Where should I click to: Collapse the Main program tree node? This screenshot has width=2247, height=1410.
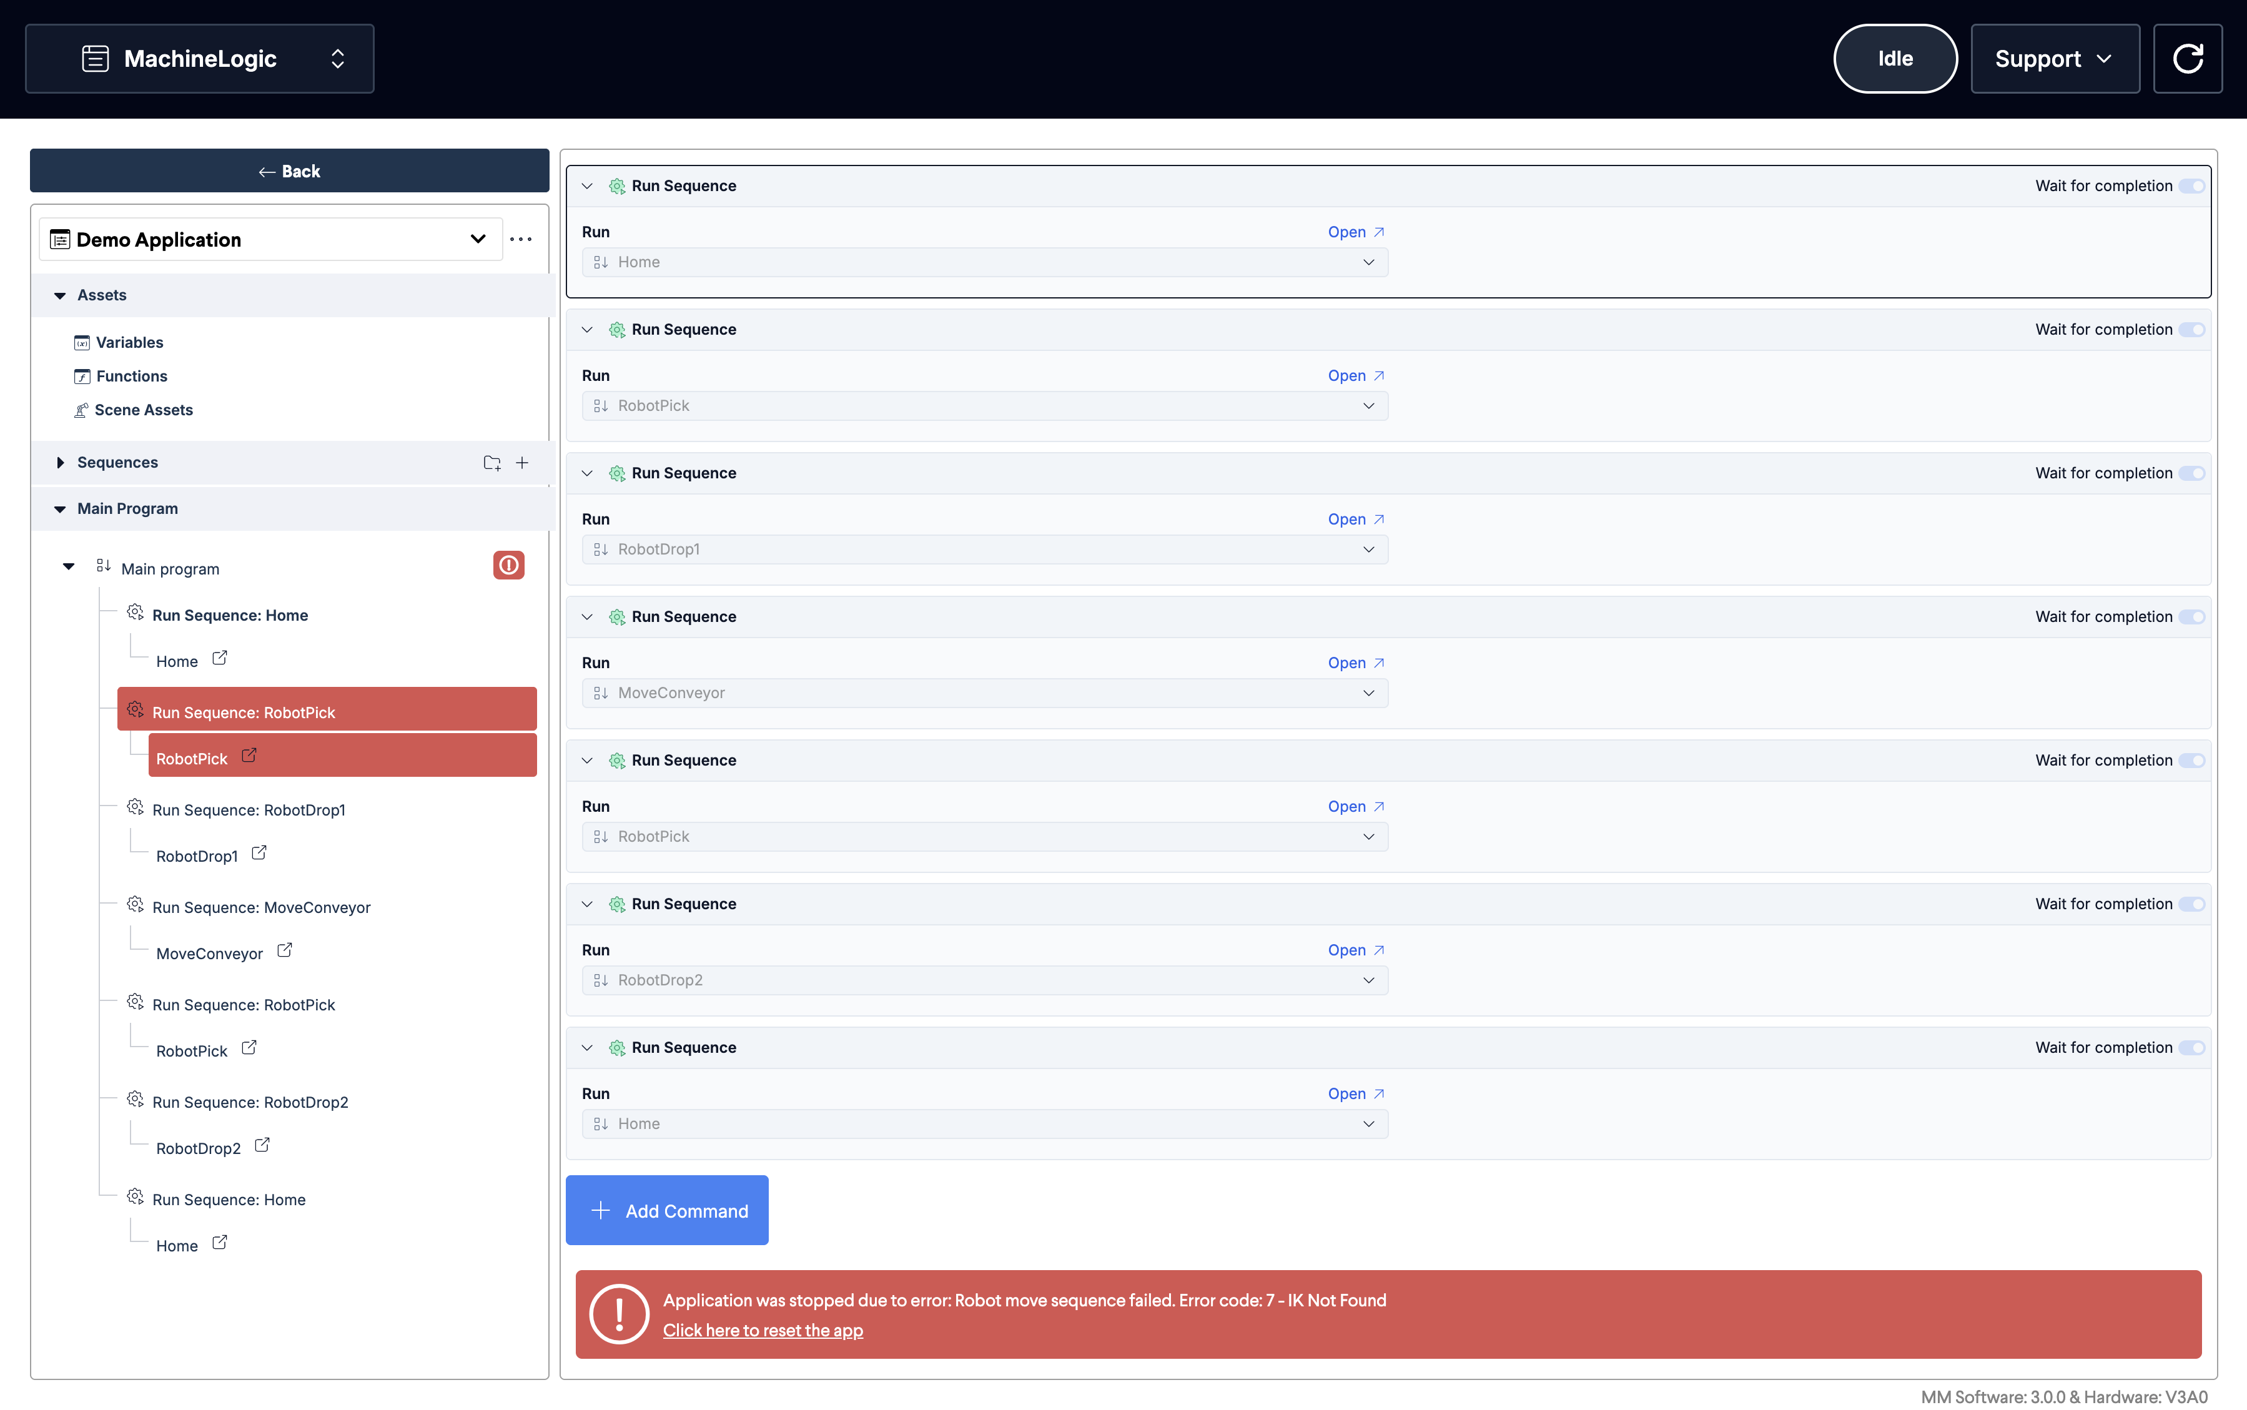(x=68, y=567)
